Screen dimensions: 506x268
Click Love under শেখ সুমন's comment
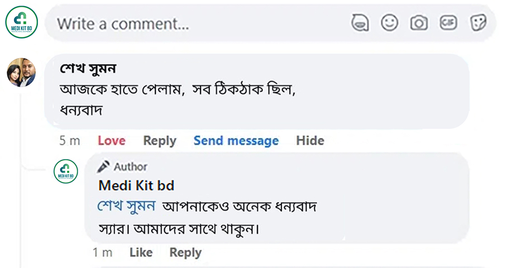click(x=112, y=141)
